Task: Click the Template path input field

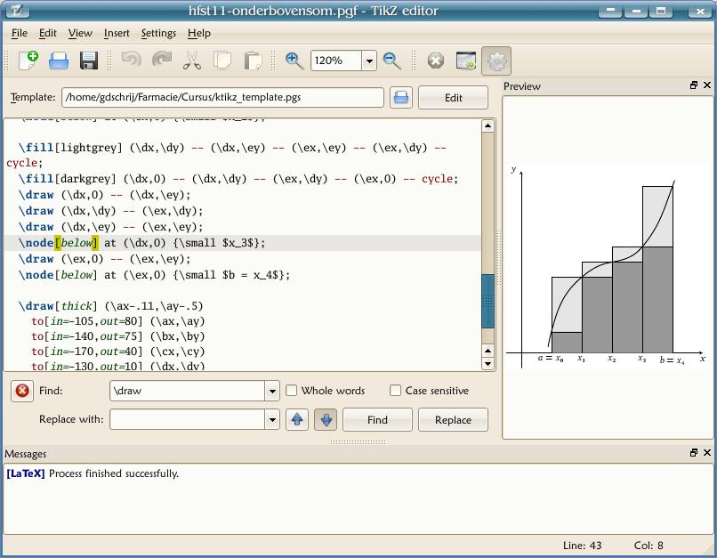Action: [x=222, y=98]
